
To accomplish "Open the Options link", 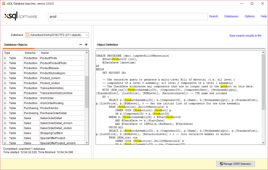I will click(x=250, y=16).
